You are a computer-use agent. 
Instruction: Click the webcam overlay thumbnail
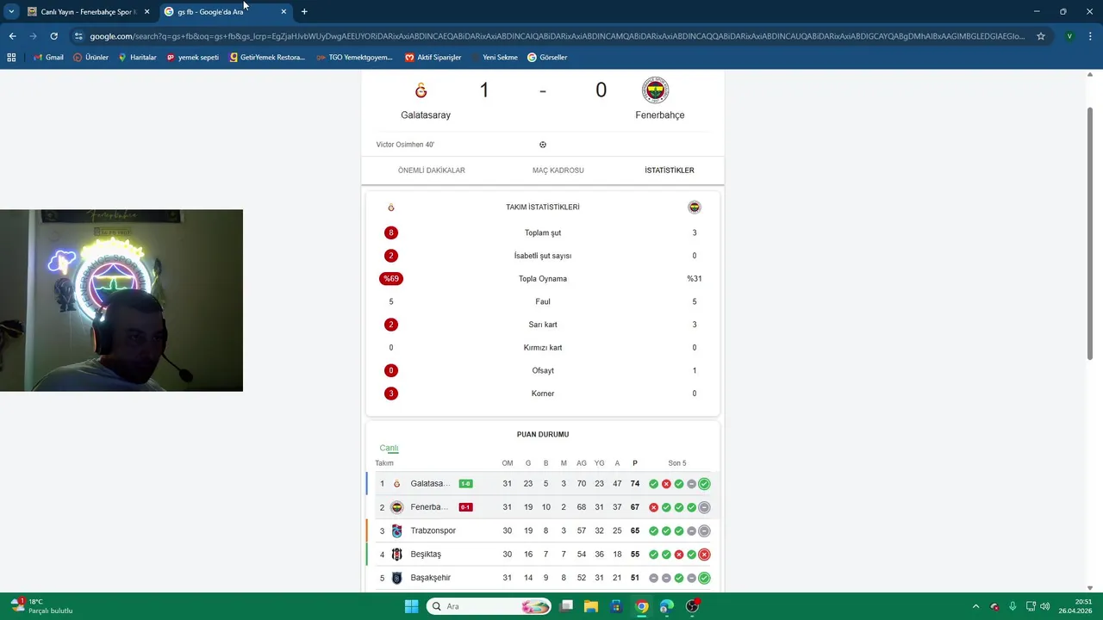[122, 301]
